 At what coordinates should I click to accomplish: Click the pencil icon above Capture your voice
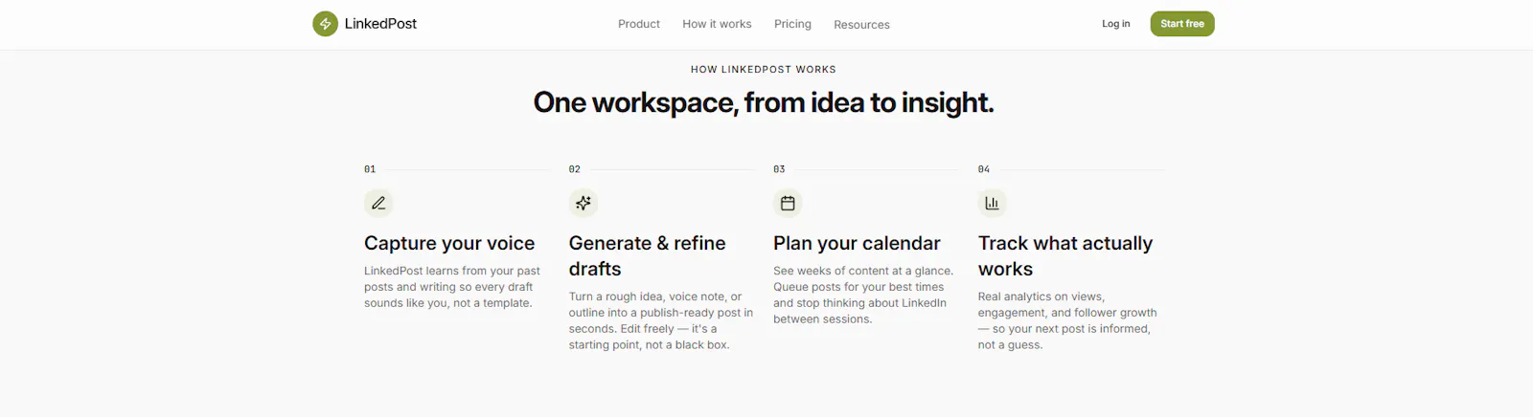click(378, 203)
